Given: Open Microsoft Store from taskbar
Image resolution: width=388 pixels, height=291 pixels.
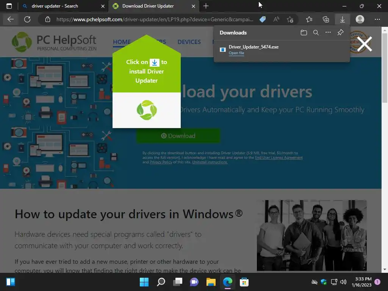Looking at the screenshot, I should [x=244, y=282].
